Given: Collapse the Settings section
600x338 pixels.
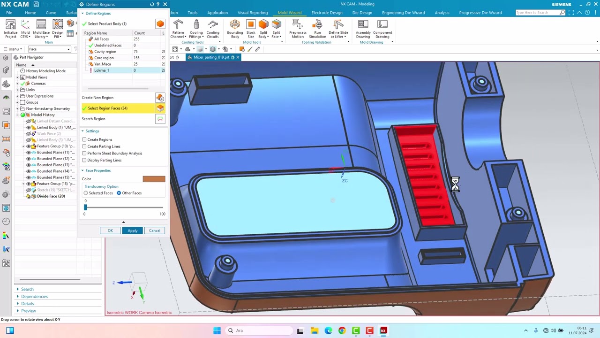Looking at the screenshot, I should [x=83, y=131].
